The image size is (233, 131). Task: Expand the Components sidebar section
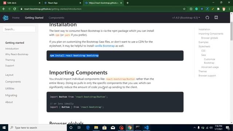coord(13,82)
